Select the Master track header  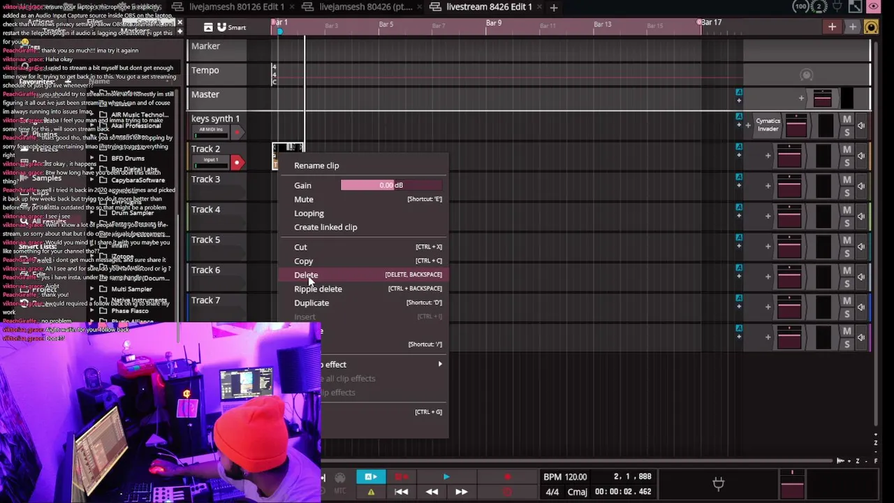pos(205,94)
